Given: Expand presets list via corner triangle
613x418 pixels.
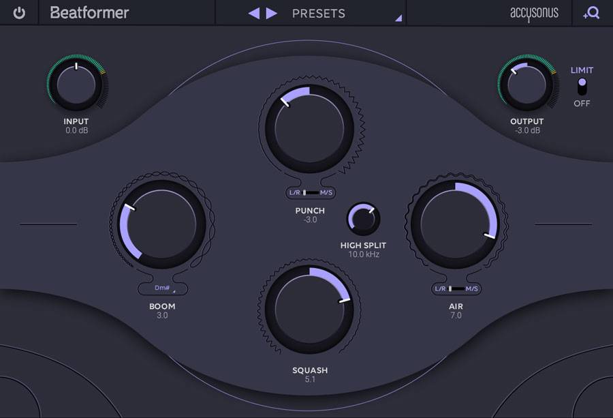Looking at the screenshot, I should click(398, 18).
